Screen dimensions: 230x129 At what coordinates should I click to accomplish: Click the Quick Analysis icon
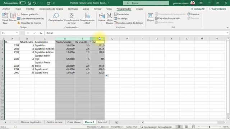(107, 76)
